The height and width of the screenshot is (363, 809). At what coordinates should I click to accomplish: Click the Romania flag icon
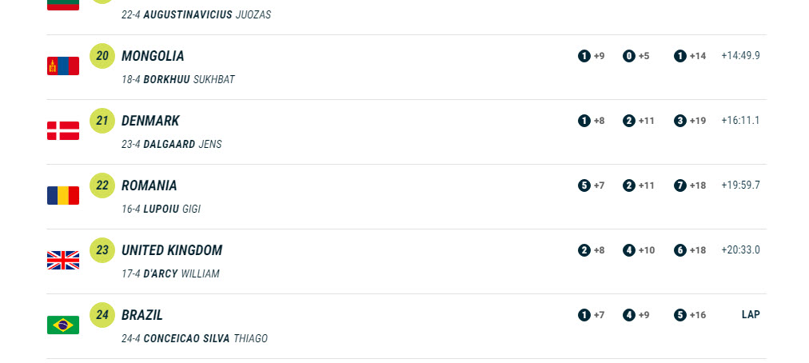(x=63, y=196)
